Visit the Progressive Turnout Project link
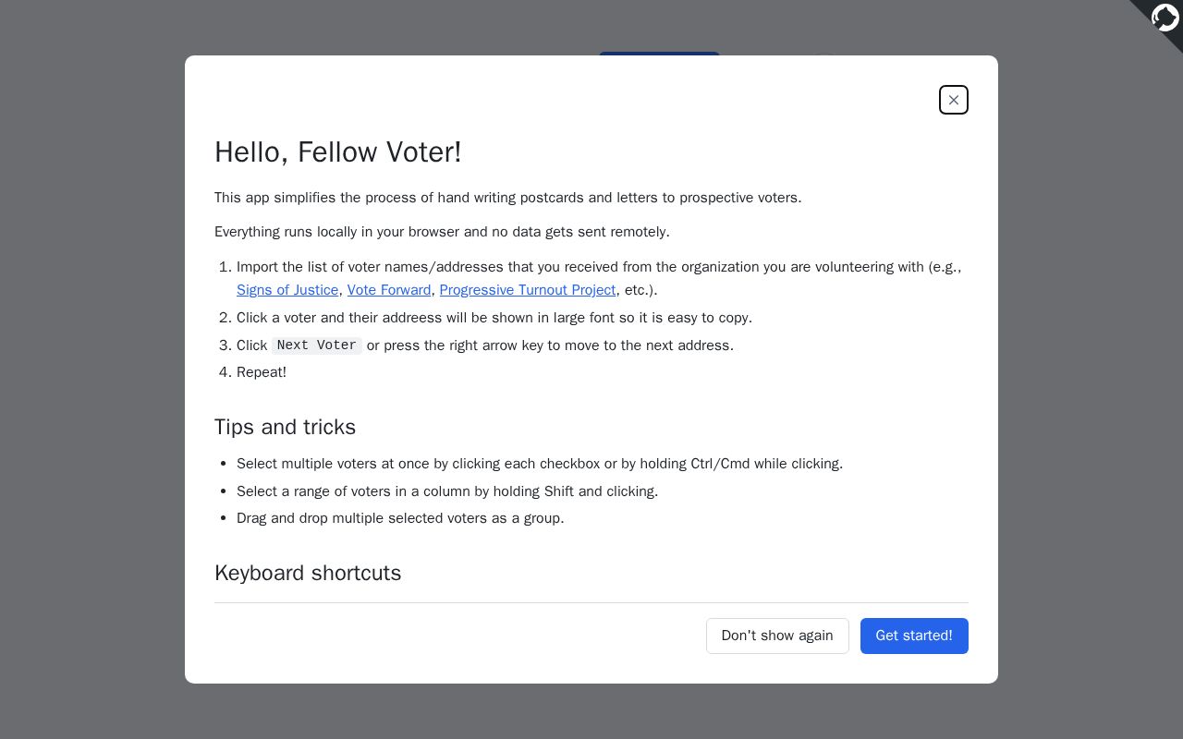Screen dimensions: 1183x739 click(x=528, y=290)
